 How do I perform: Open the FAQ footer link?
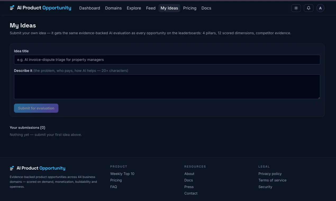113,187
